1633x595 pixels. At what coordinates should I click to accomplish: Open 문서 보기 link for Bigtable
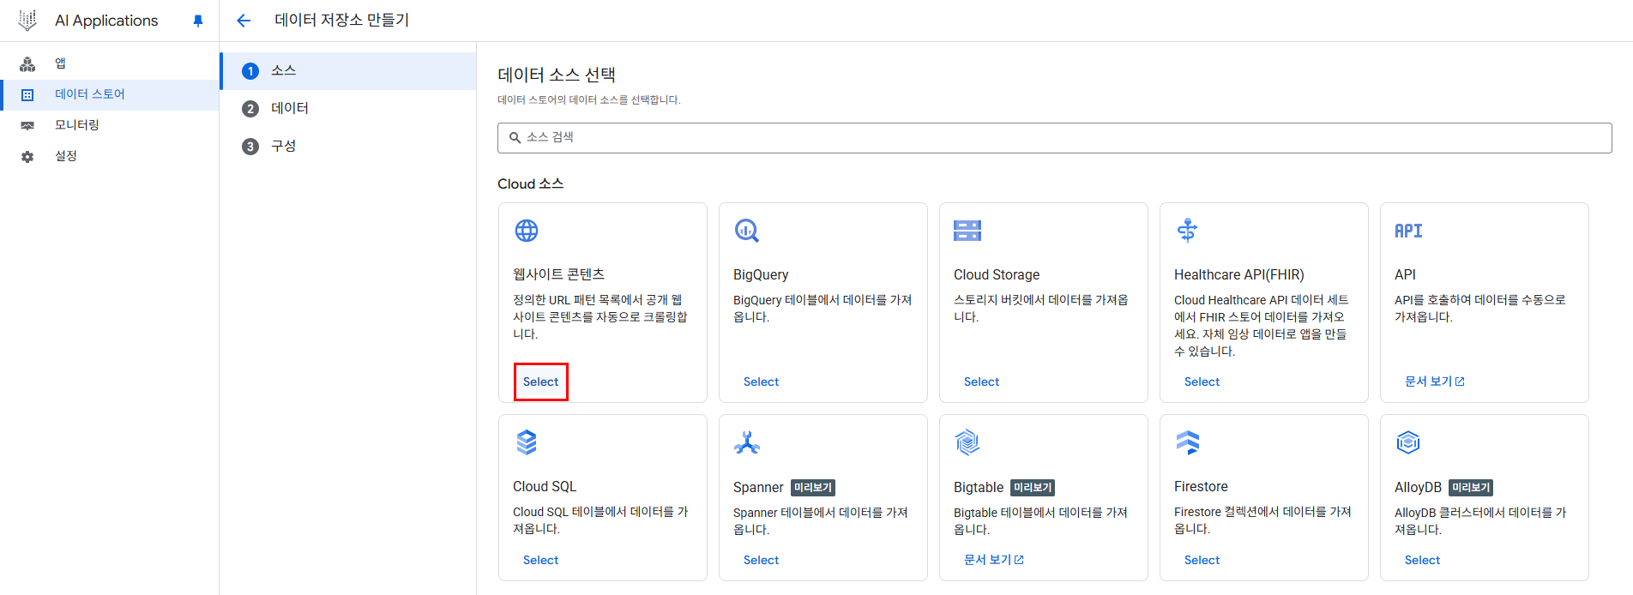pos(993,560)
